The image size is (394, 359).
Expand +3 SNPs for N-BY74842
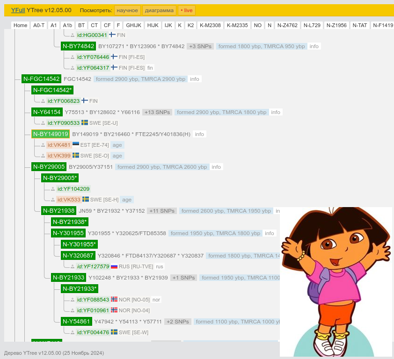200,46
